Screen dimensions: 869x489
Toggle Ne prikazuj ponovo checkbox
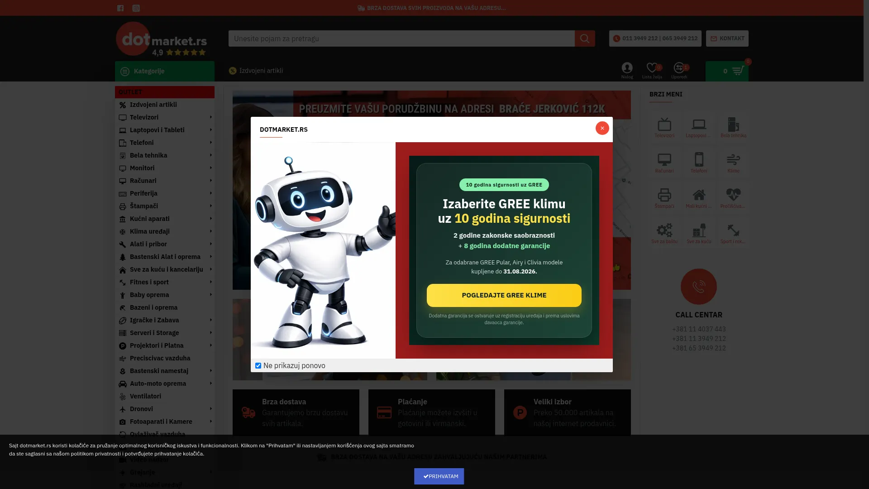click(x=258, y=365)
